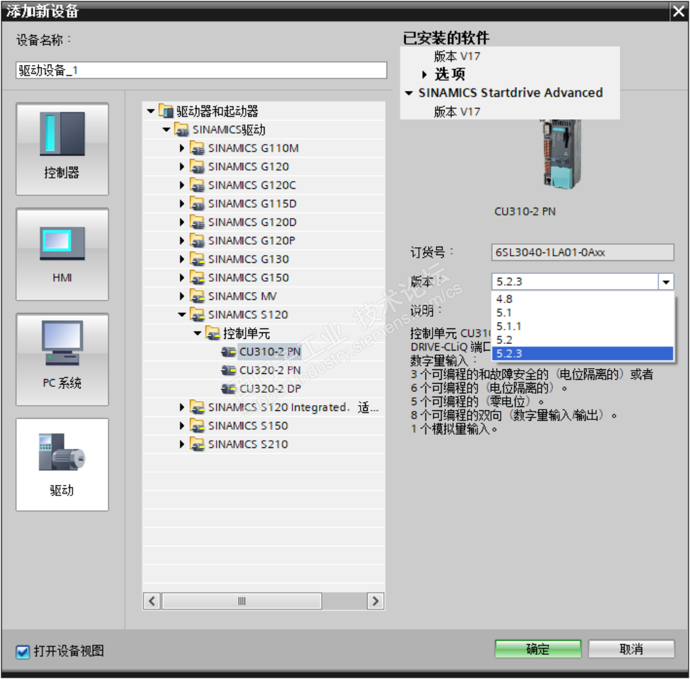
Task: Click the 订货号 order number field
Action: tap(582, 252)
